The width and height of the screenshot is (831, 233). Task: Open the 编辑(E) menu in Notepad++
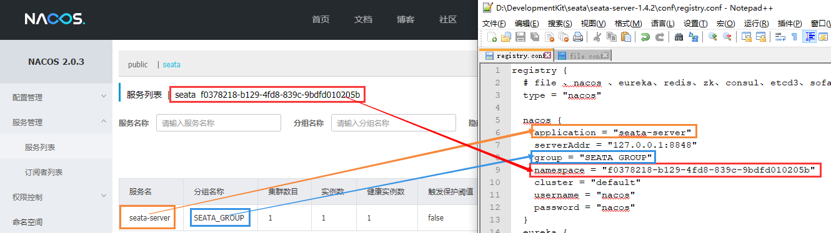[527, 23]
